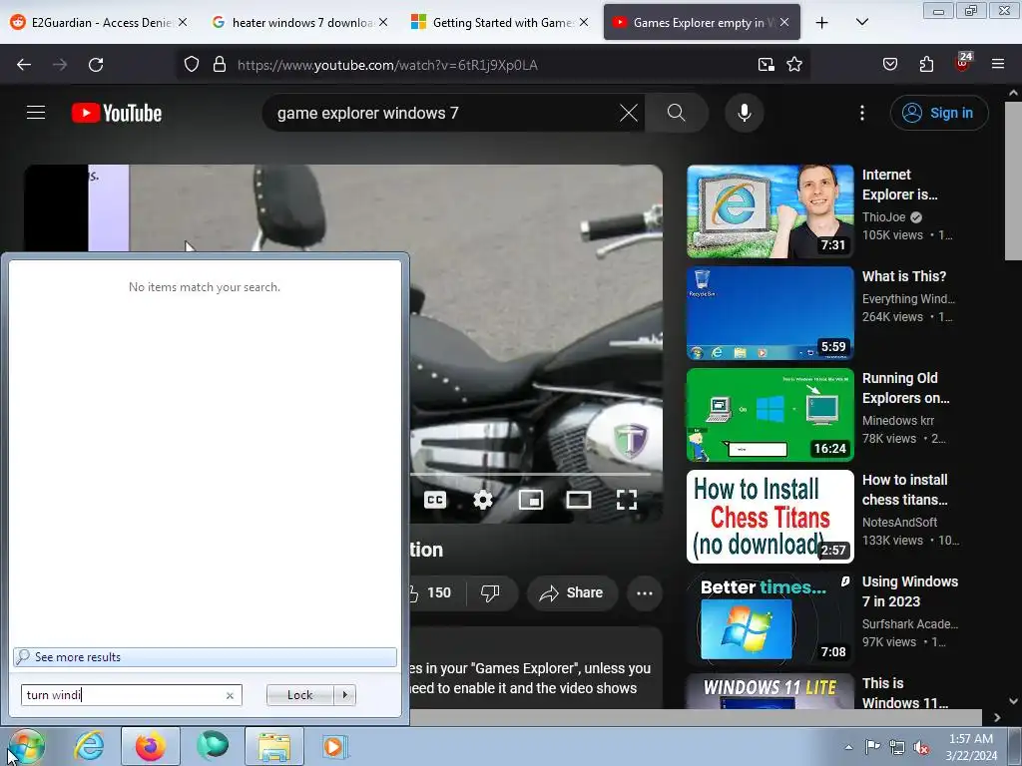The image size is (1022, 766).
Task: Open taskbar clock showing 1:57 AM
Action: pyautogui.click(x=971, y=747)
